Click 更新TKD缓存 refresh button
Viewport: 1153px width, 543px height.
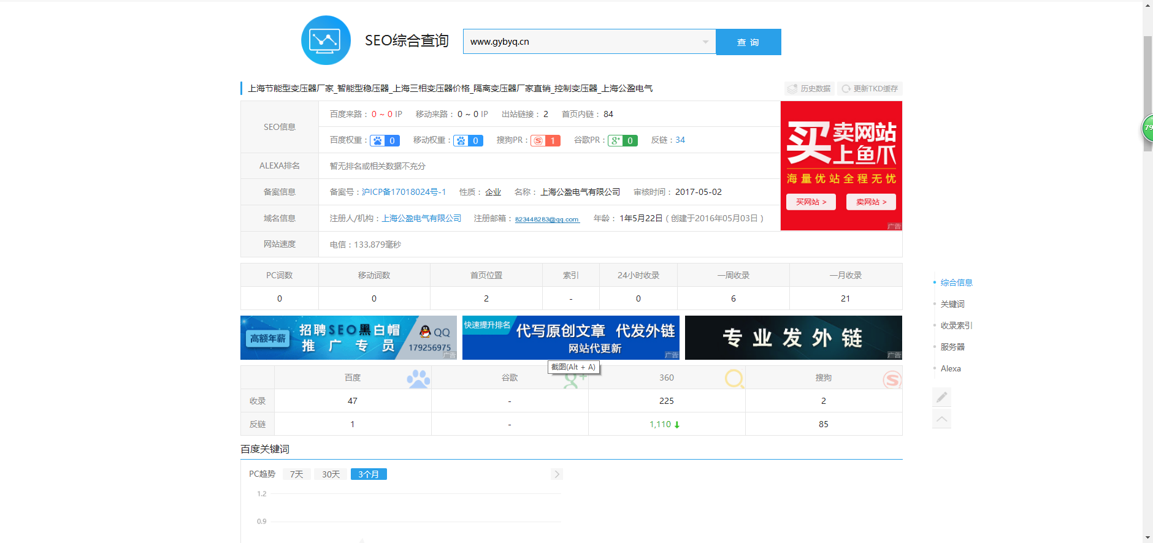(870, 89)
